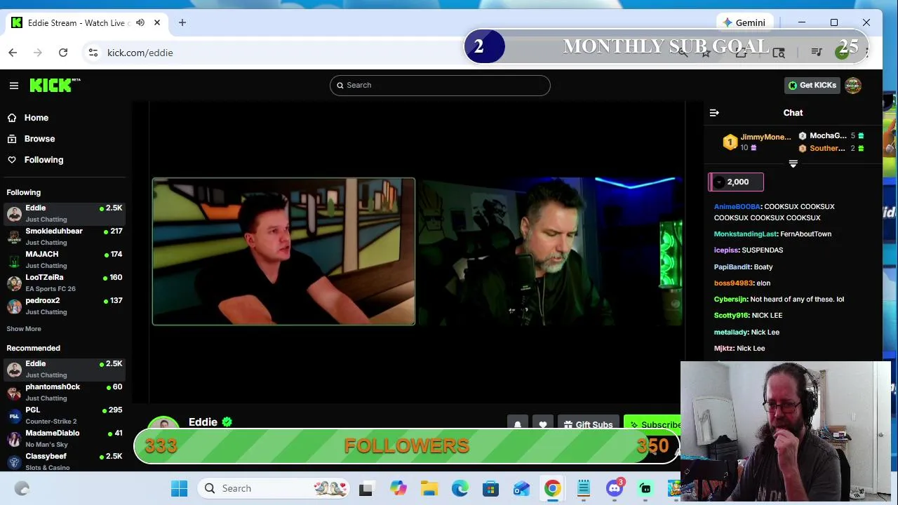The image size is (898, 505).
Task: Click username Scotty916 in chat
Action: pos(731,316)
